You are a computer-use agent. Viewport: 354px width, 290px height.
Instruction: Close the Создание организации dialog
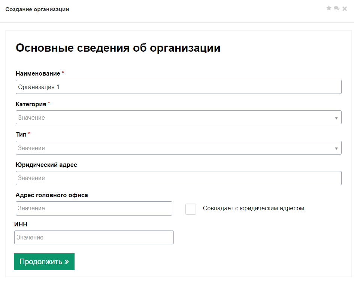click(x=345, y=9)
